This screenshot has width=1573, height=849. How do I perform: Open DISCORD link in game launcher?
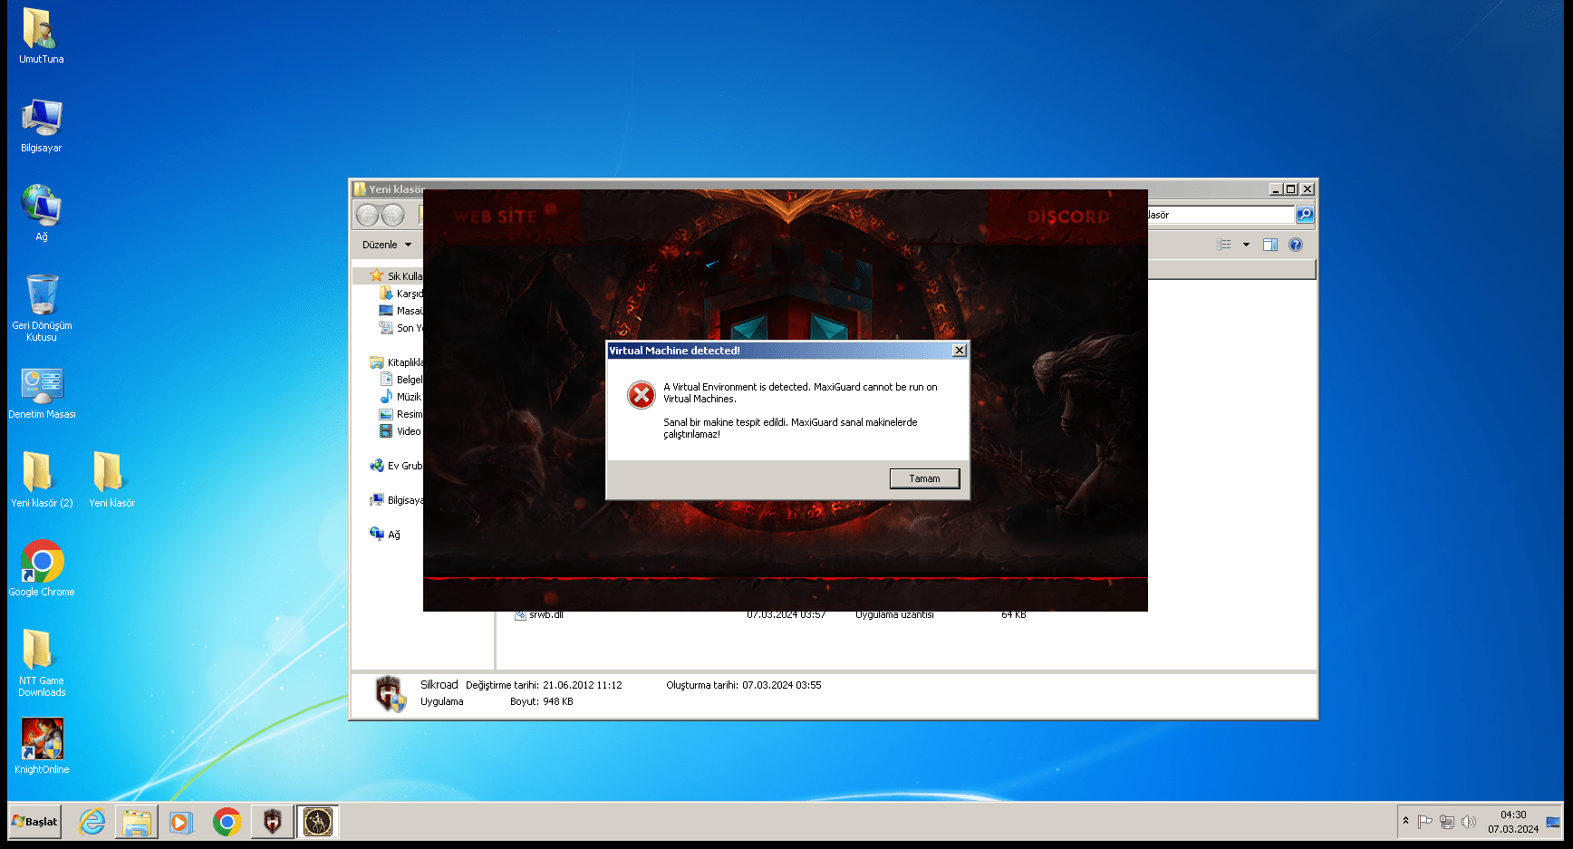point(1068,217)
